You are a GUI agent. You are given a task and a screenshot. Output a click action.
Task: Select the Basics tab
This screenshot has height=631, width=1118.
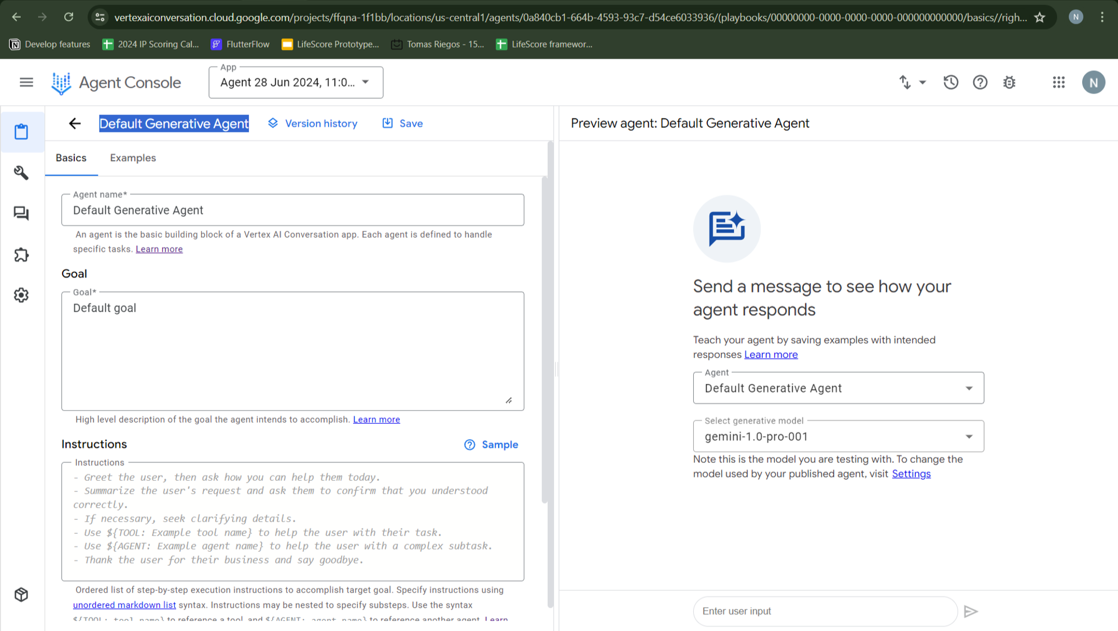pos(71,158)
